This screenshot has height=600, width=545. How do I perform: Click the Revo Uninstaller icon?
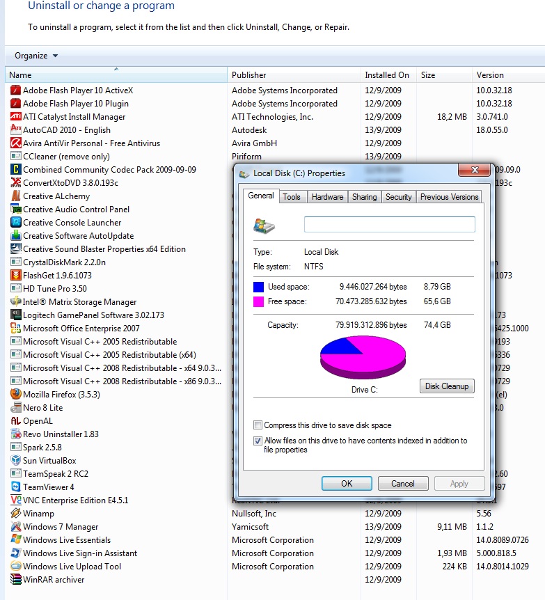coord(16,434)
